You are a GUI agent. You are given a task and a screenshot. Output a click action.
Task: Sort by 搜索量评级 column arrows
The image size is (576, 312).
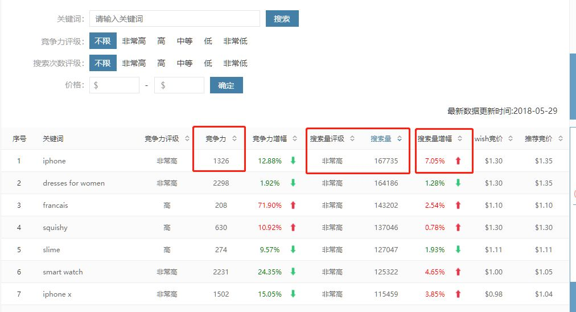tap(352, 138)
